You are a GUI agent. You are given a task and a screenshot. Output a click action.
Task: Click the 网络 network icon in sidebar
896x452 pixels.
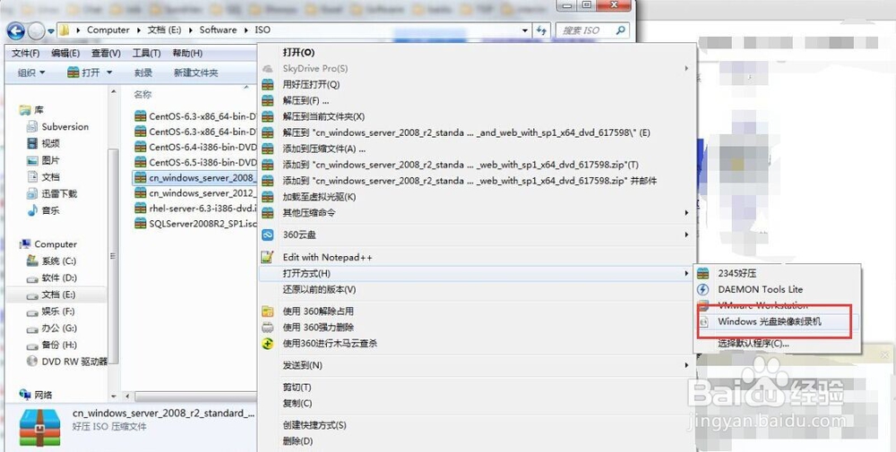[x=25, y=395]
